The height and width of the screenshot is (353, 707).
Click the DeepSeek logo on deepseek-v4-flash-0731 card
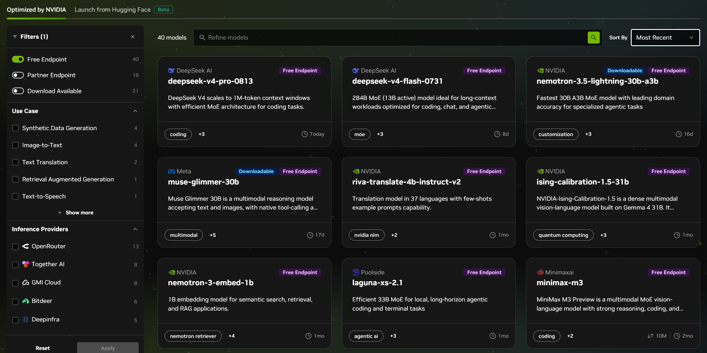pyautogui.click(x=355, y=71)
